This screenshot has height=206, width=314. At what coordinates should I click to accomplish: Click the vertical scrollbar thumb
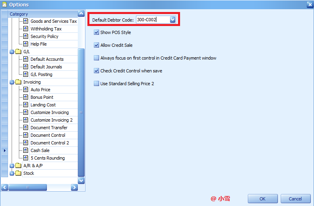click(x=81, y=112)
